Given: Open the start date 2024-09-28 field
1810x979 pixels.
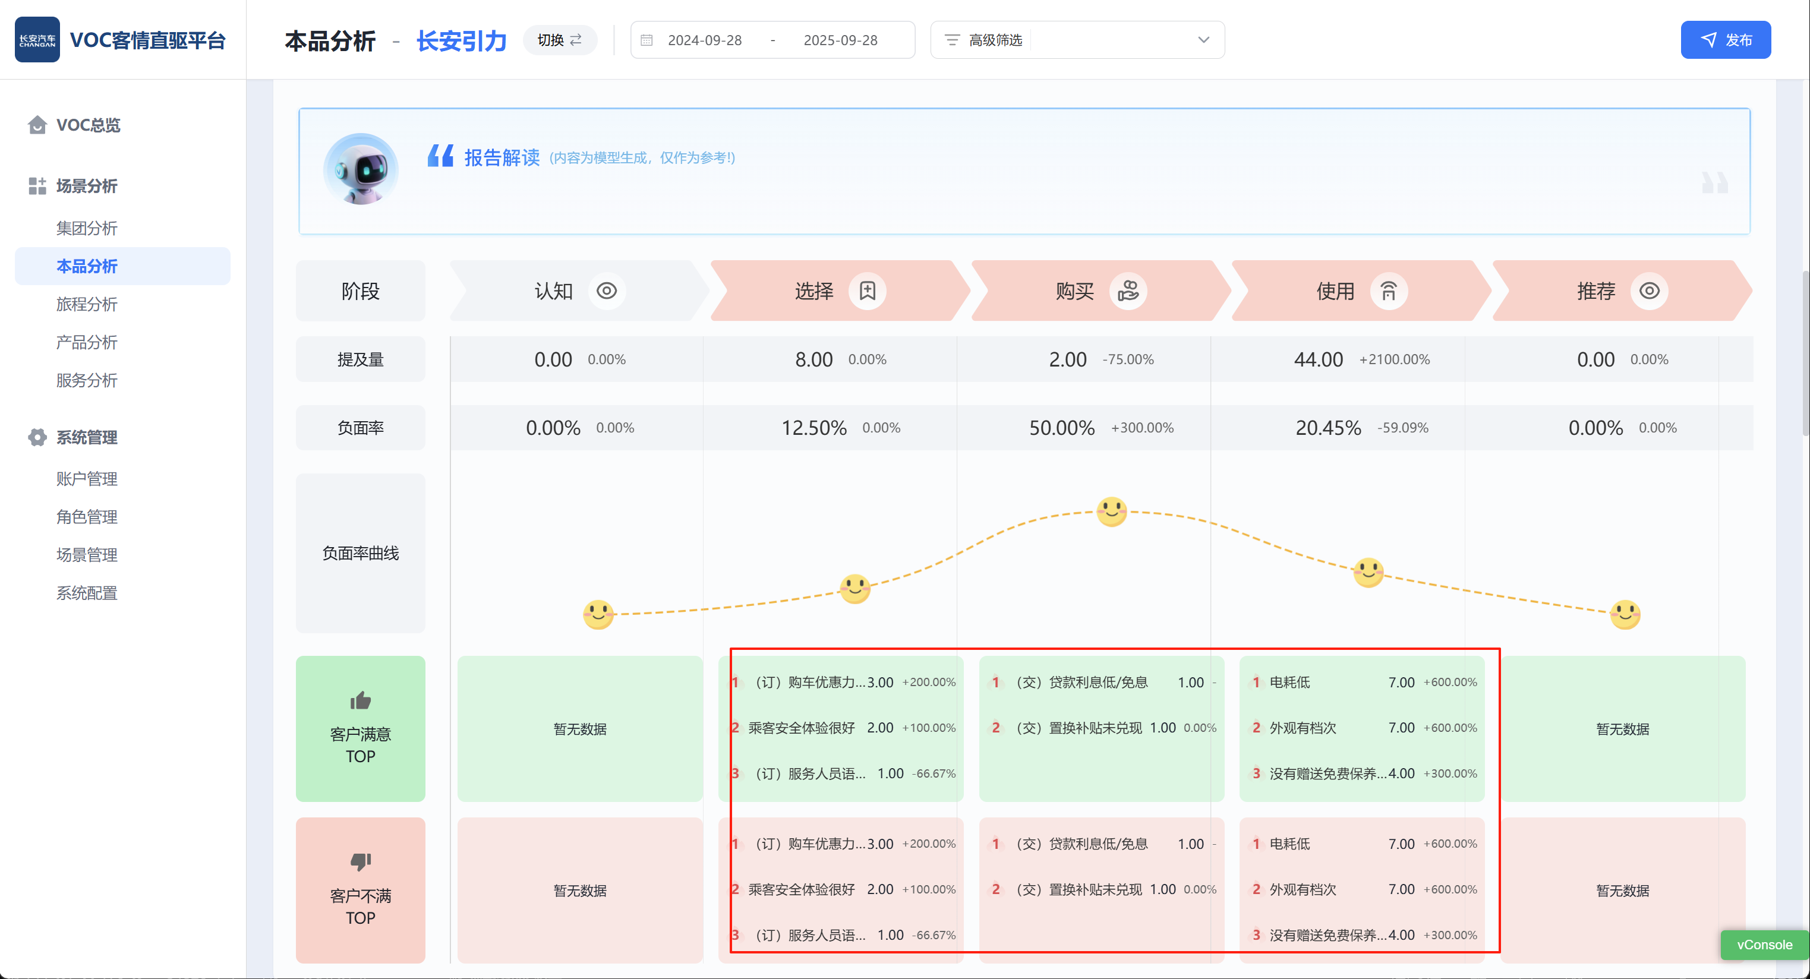Looking at the screenshot, I should pyautogui.click(x=704, y=40).
